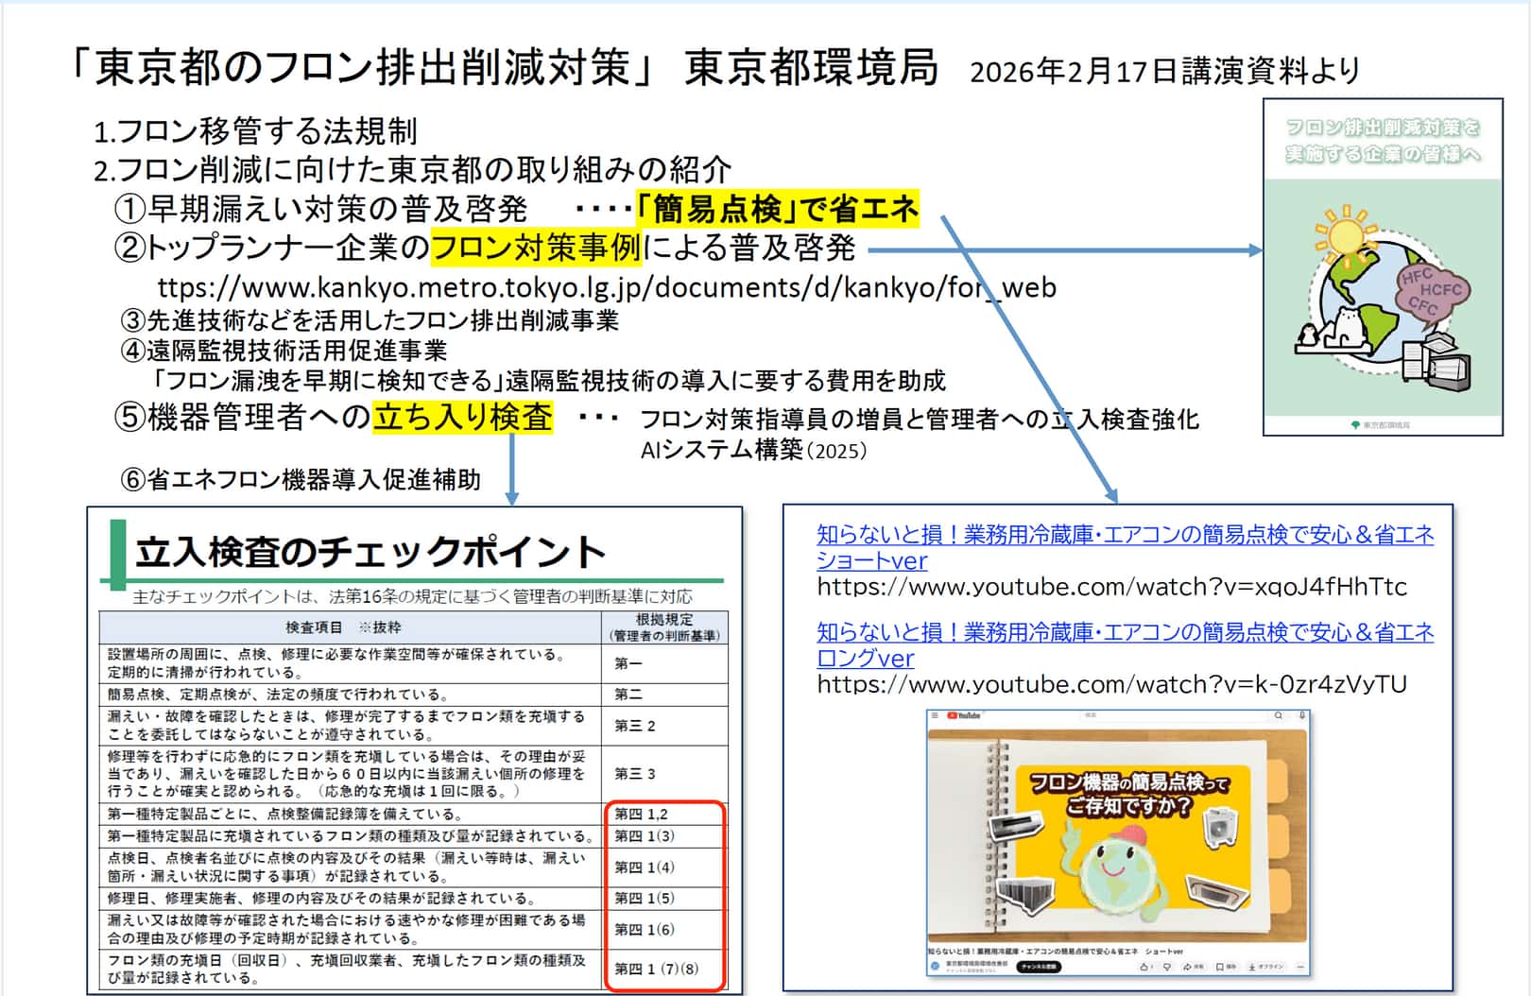Open the three-dot more options under video
1531x996 pixels.
point(1300,967)
